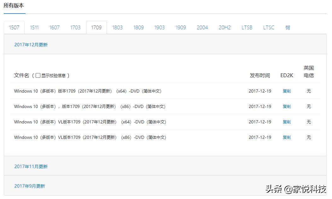Copy ED2K link for 多版本 x86 DVD
332x199 pixels.
click(x=287, y=106)
